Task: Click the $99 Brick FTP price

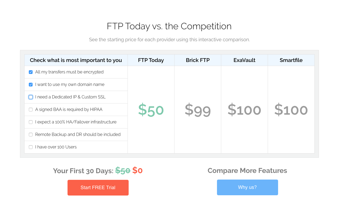Action: point(198,110)
